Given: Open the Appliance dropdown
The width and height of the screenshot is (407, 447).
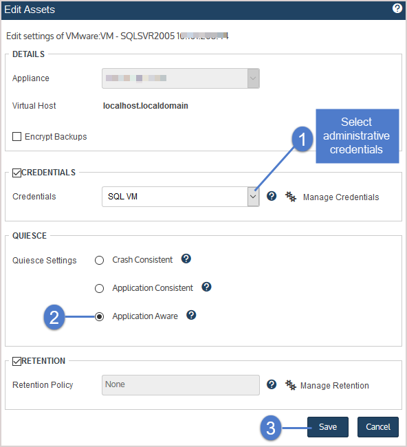Looking at the screenshot, I should [181, 78].
